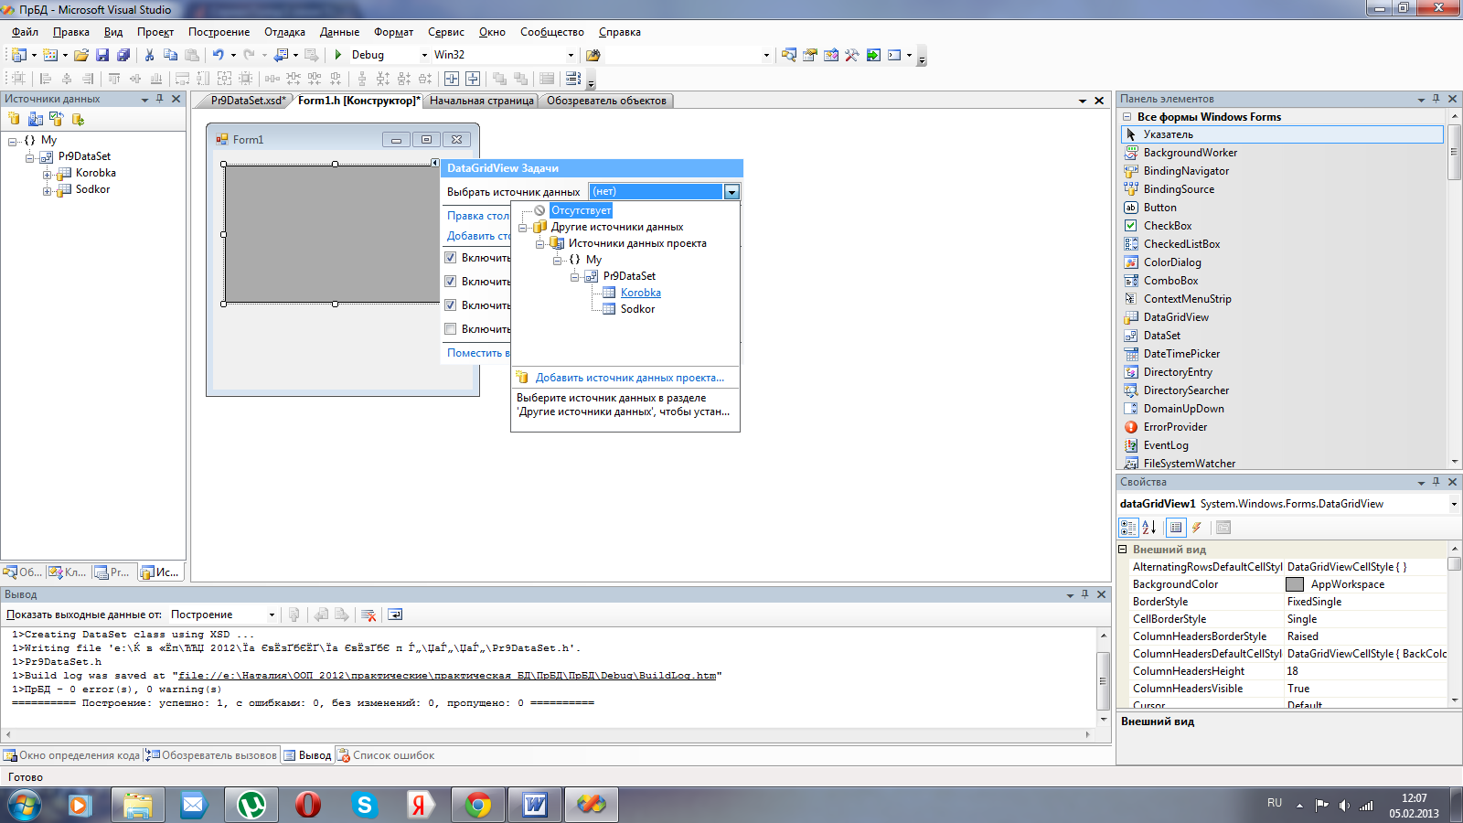Open file with the toolbar folder icon
The image size is (1463, 823).
click(x=81, y=55)
